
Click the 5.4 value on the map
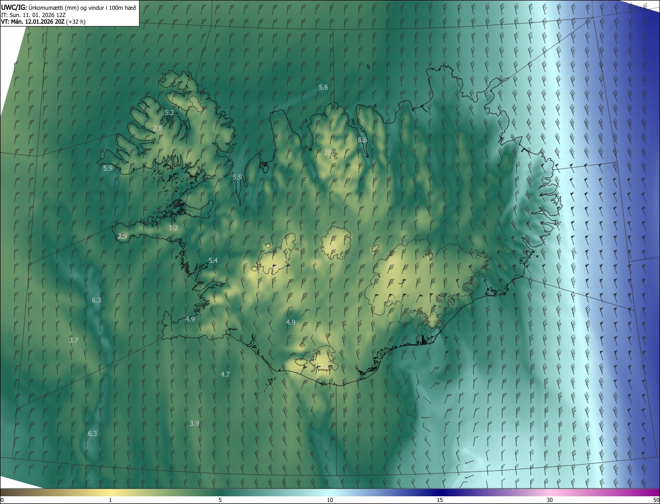pos(213,261)
